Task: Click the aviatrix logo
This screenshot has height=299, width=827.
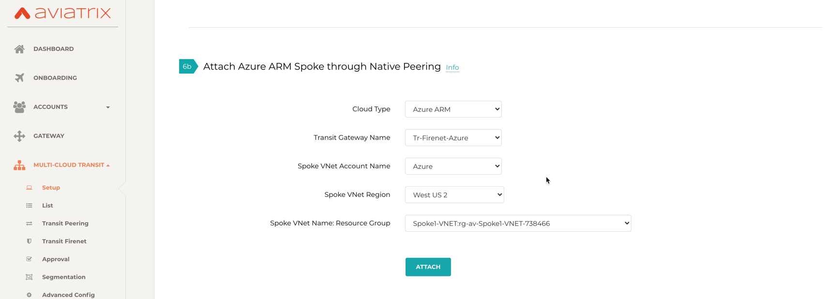Action: (62, 14)
